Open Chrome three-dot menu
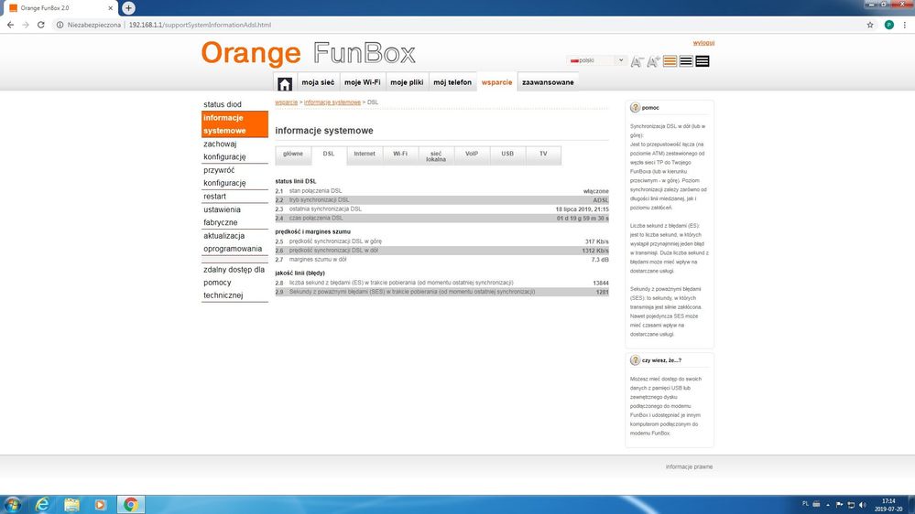The width and height of the screenshot is (915, 514). coord(905,25)
